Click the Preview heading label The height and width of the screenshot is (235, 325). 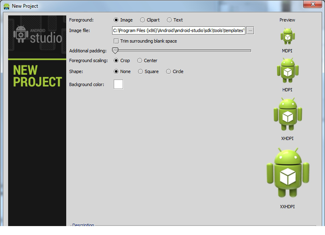coord(287,20)
